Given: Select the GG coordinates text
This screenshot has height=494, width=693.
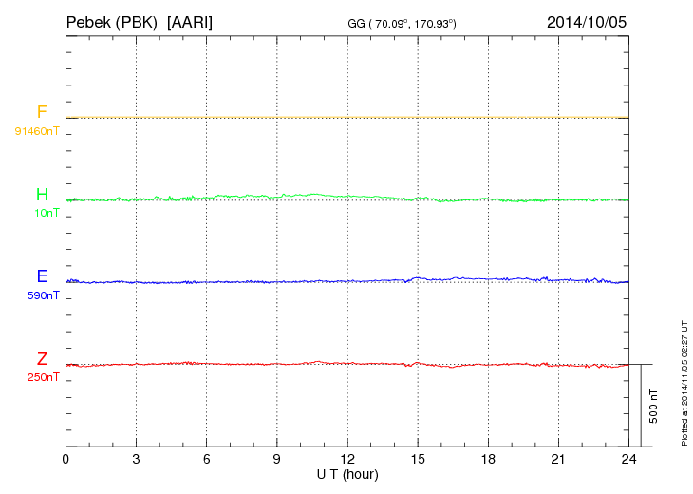Looking at the screenshot, I should [403, 22].
